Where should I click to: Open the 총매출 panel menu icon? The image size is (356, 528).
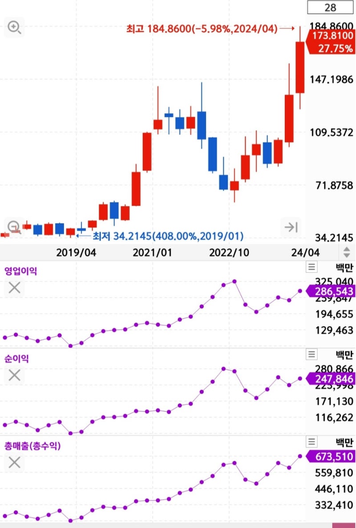(x=311, y=441)
